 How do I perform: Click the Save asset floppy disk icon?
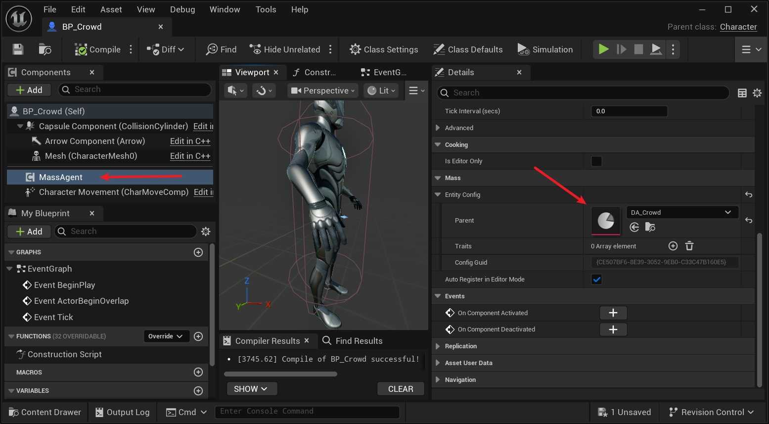(18, 49)
